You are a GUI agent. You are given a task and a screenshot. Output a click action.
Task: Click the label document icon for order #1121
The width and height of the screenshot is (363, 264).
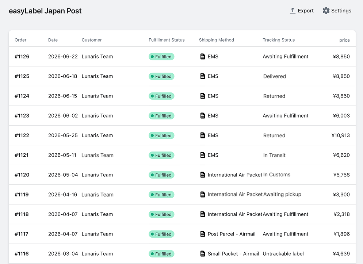[x=202, y=155]
